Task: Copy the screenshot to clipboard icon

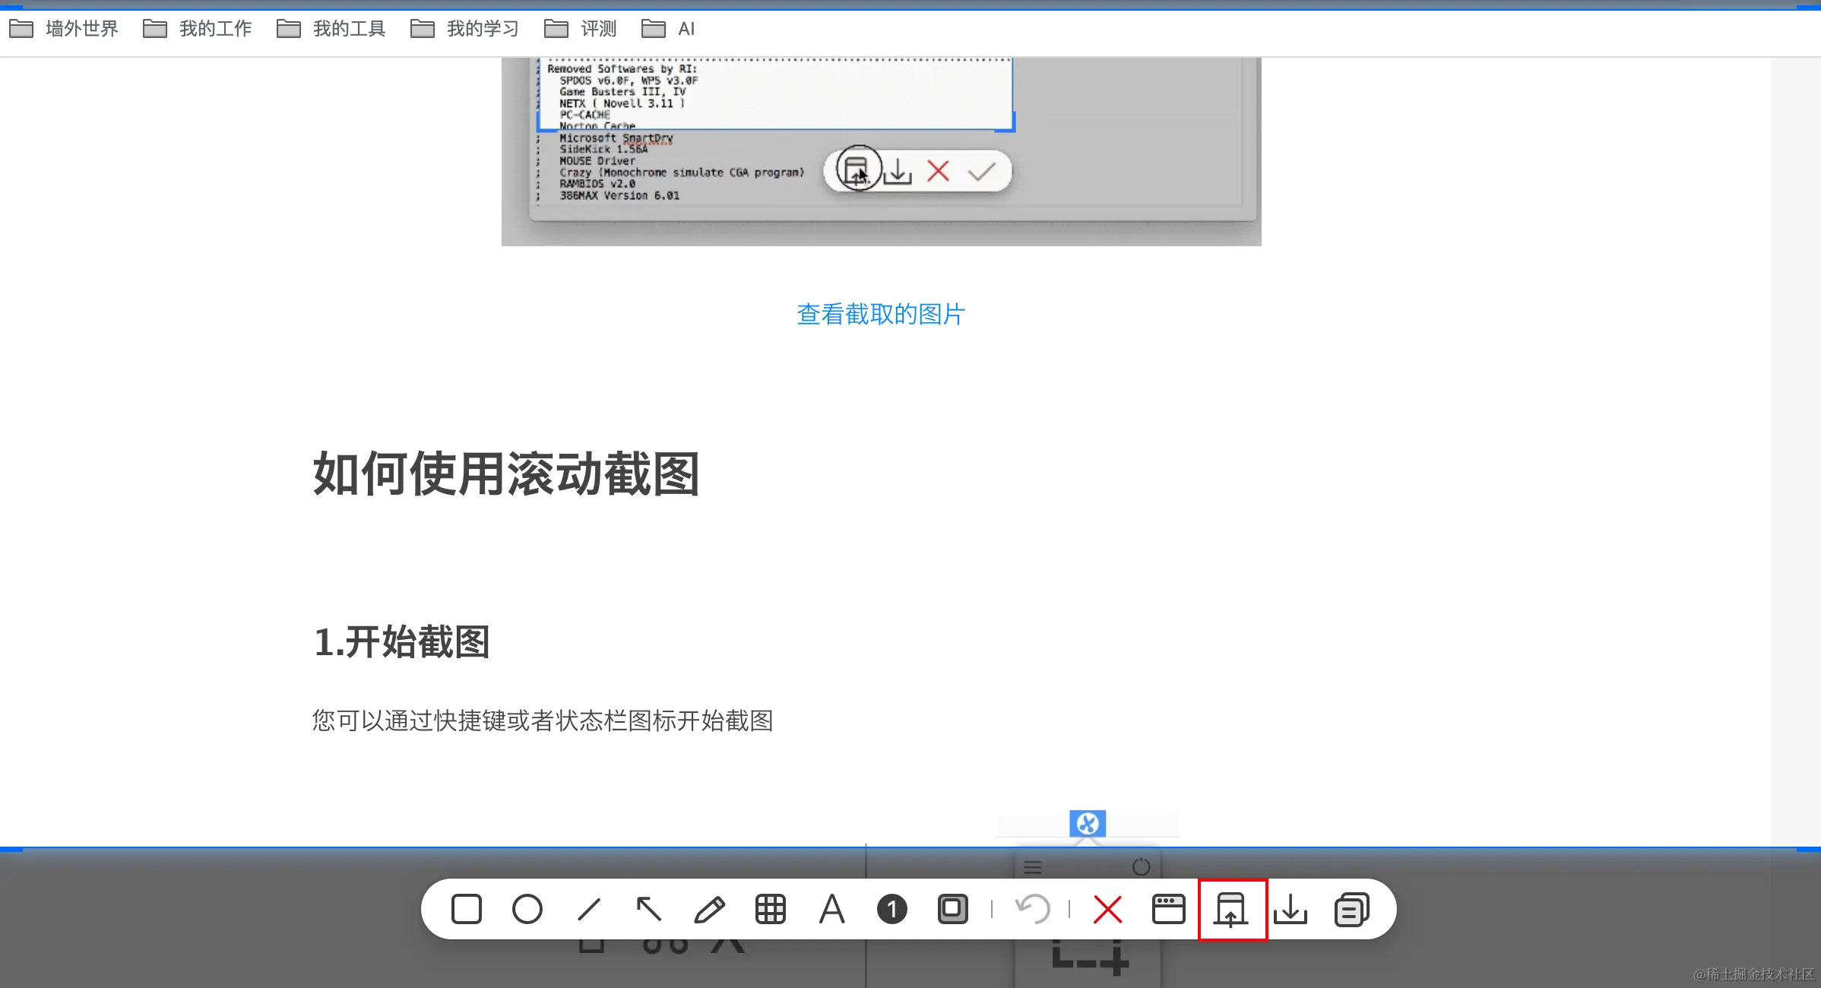Action: pos(1351,909)
